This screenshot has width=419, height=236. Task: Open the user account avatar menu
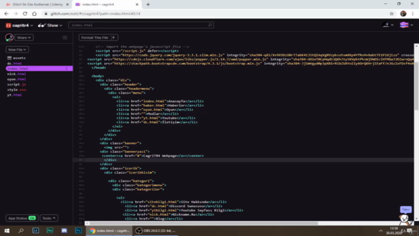[388, 25]
